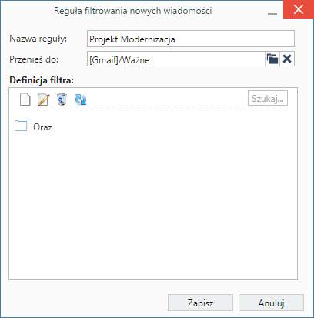Clear the Przenieś do folder with X icon
Viewport: 314px width, 318px height.
tap(287, 59)
